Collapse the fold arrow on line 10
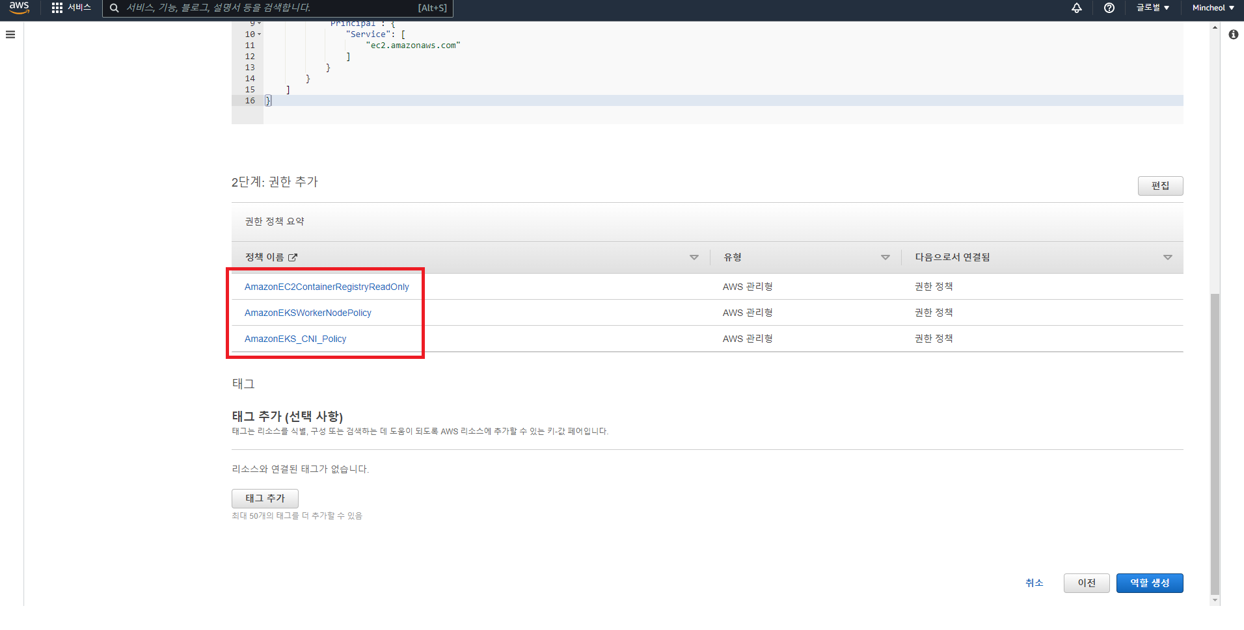 [x=259, y=34]
